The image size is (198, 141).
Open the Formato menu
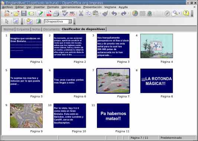coord(53,7)
